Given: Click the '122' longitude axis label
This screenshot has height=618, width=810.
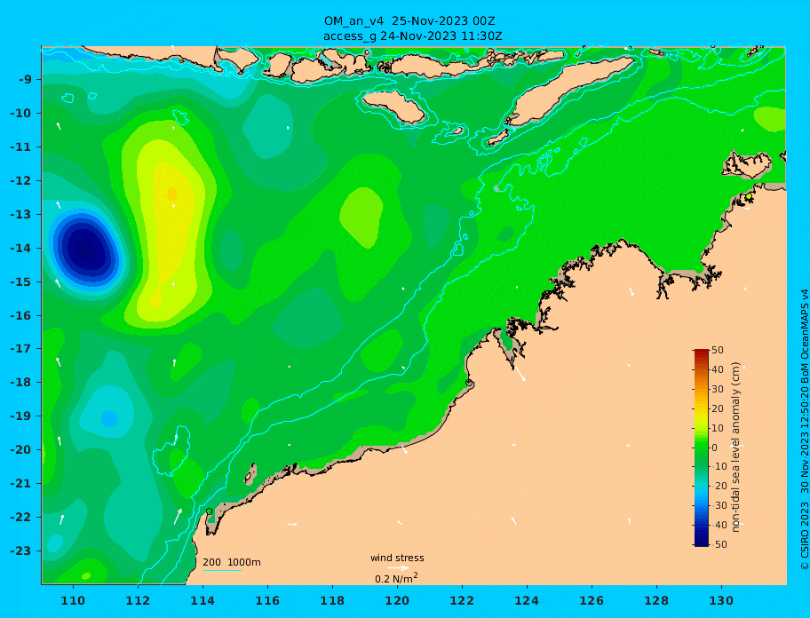Looking at the screenshot, I should 462,600.
